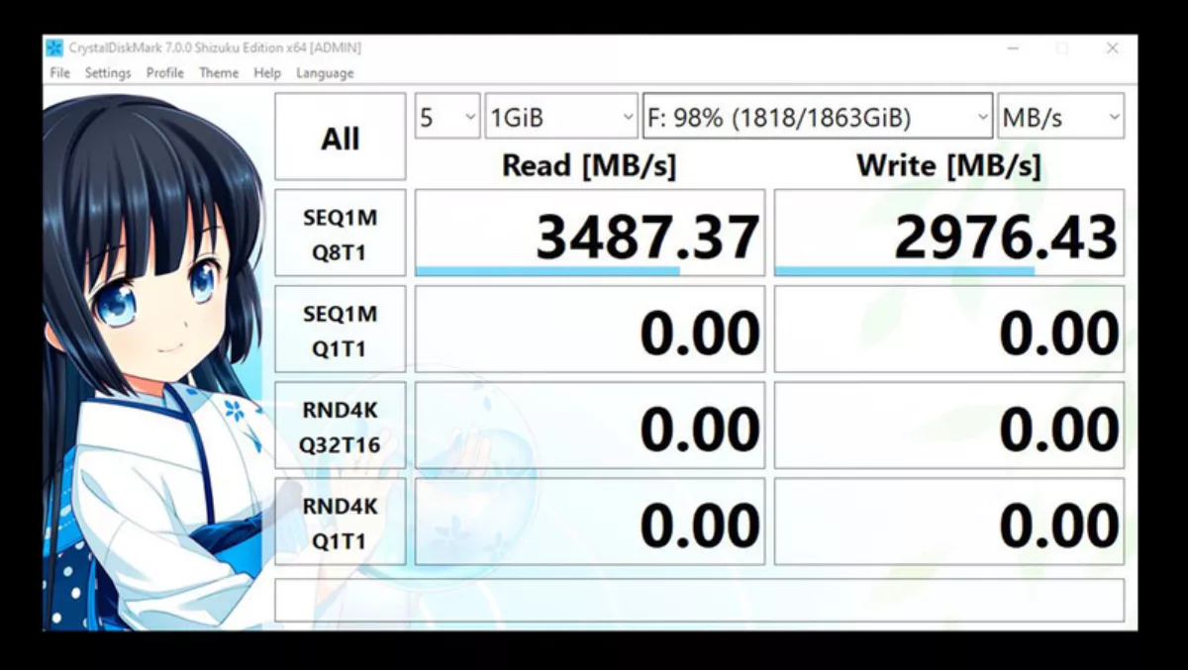Viewport: 1188px width, 670px height.
Task: Click the 2976.43 sequential write result
Action: (948, 235)
